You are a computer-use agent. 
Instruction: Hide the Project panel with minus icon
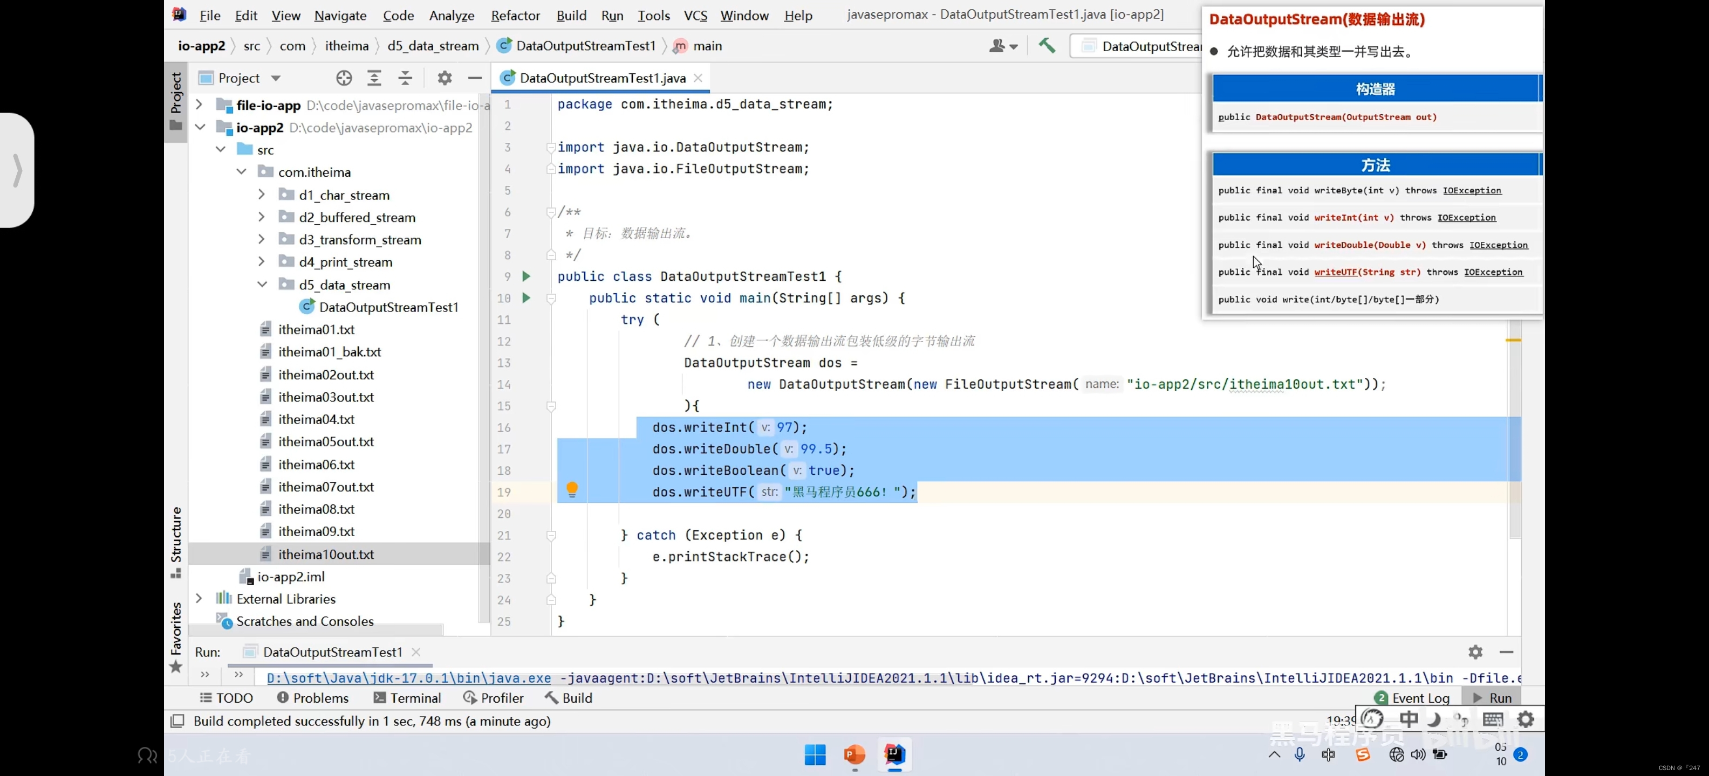(x=475, y=78)
